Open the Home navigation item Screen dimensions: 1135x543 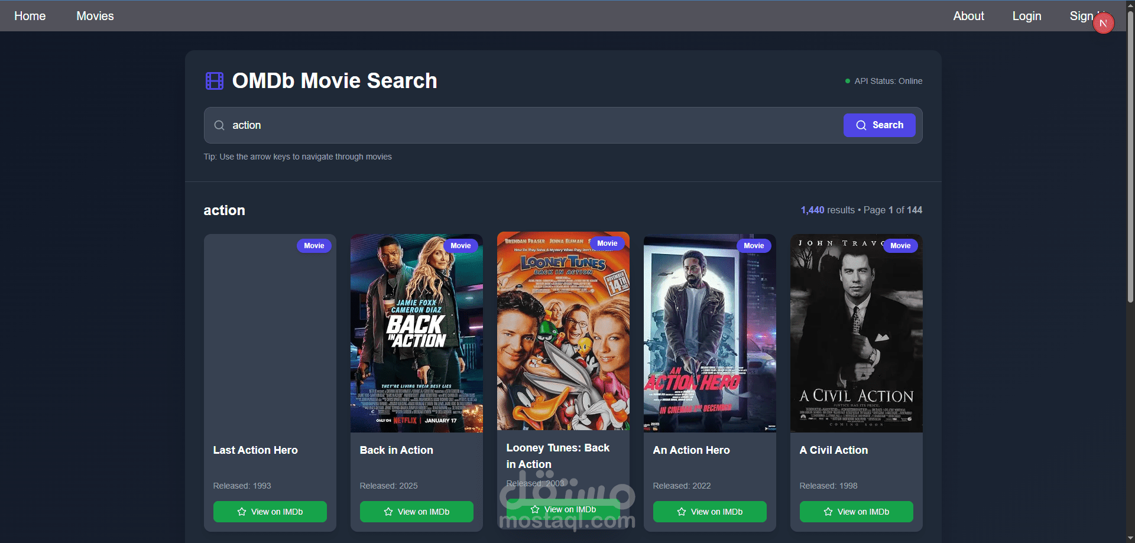(x=30, y=16)
